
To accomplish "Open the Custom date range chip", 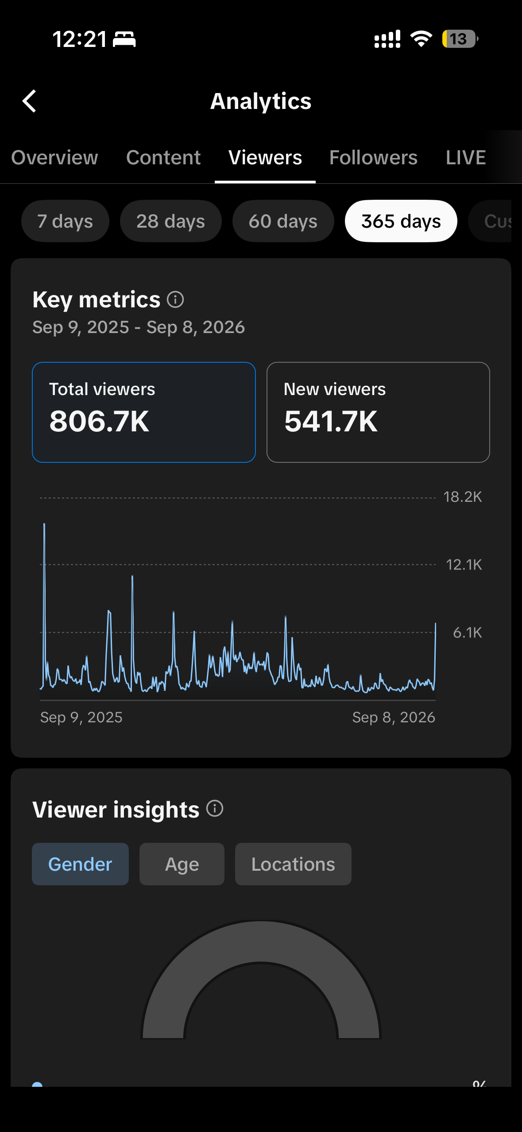I will click(491, 221).
